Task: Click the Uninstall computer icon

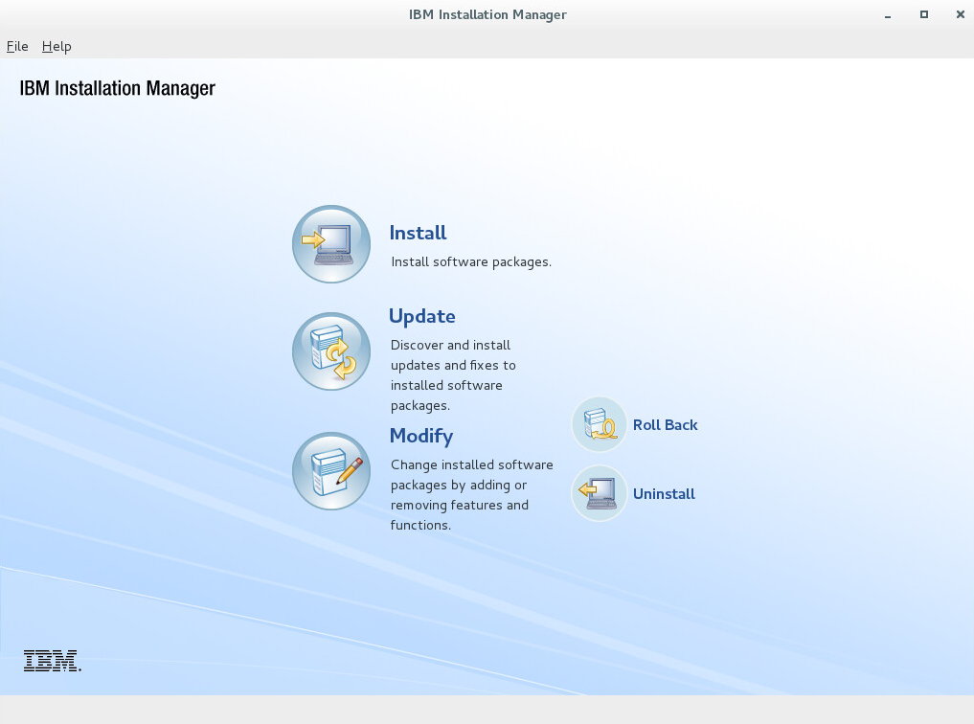Action: [599, 493]
